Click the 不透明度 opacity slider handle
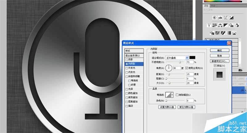Screen dimensions: 247x133 click(180, 62)
